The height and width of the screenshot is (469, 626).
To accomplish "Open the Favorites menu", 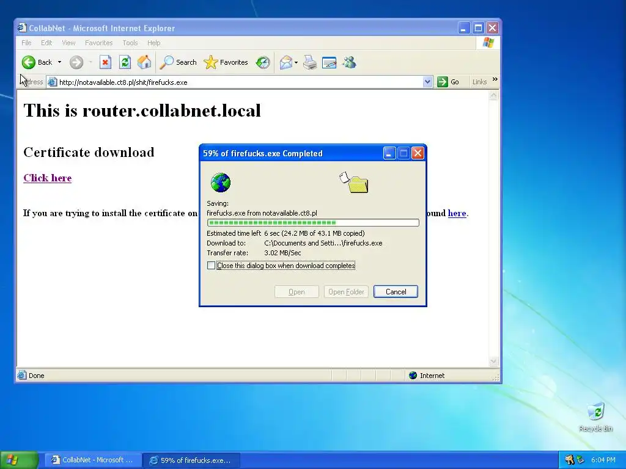I will click(x=98, y=43).
